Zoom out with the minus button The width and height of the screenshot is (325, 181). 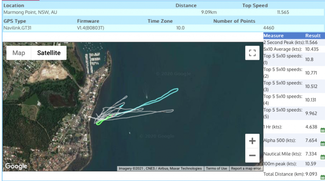(252, 156)
